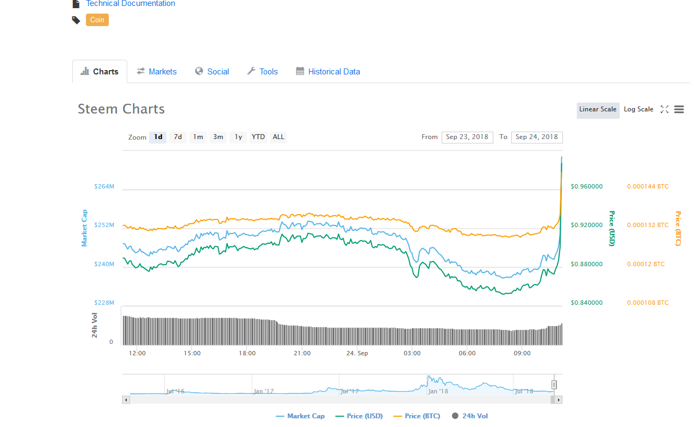Set zoom to 7d

178,137
